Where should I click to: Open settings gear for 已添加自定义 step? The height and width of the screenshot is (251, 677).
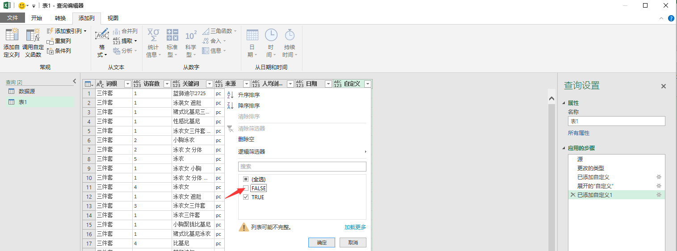(659, 177)
